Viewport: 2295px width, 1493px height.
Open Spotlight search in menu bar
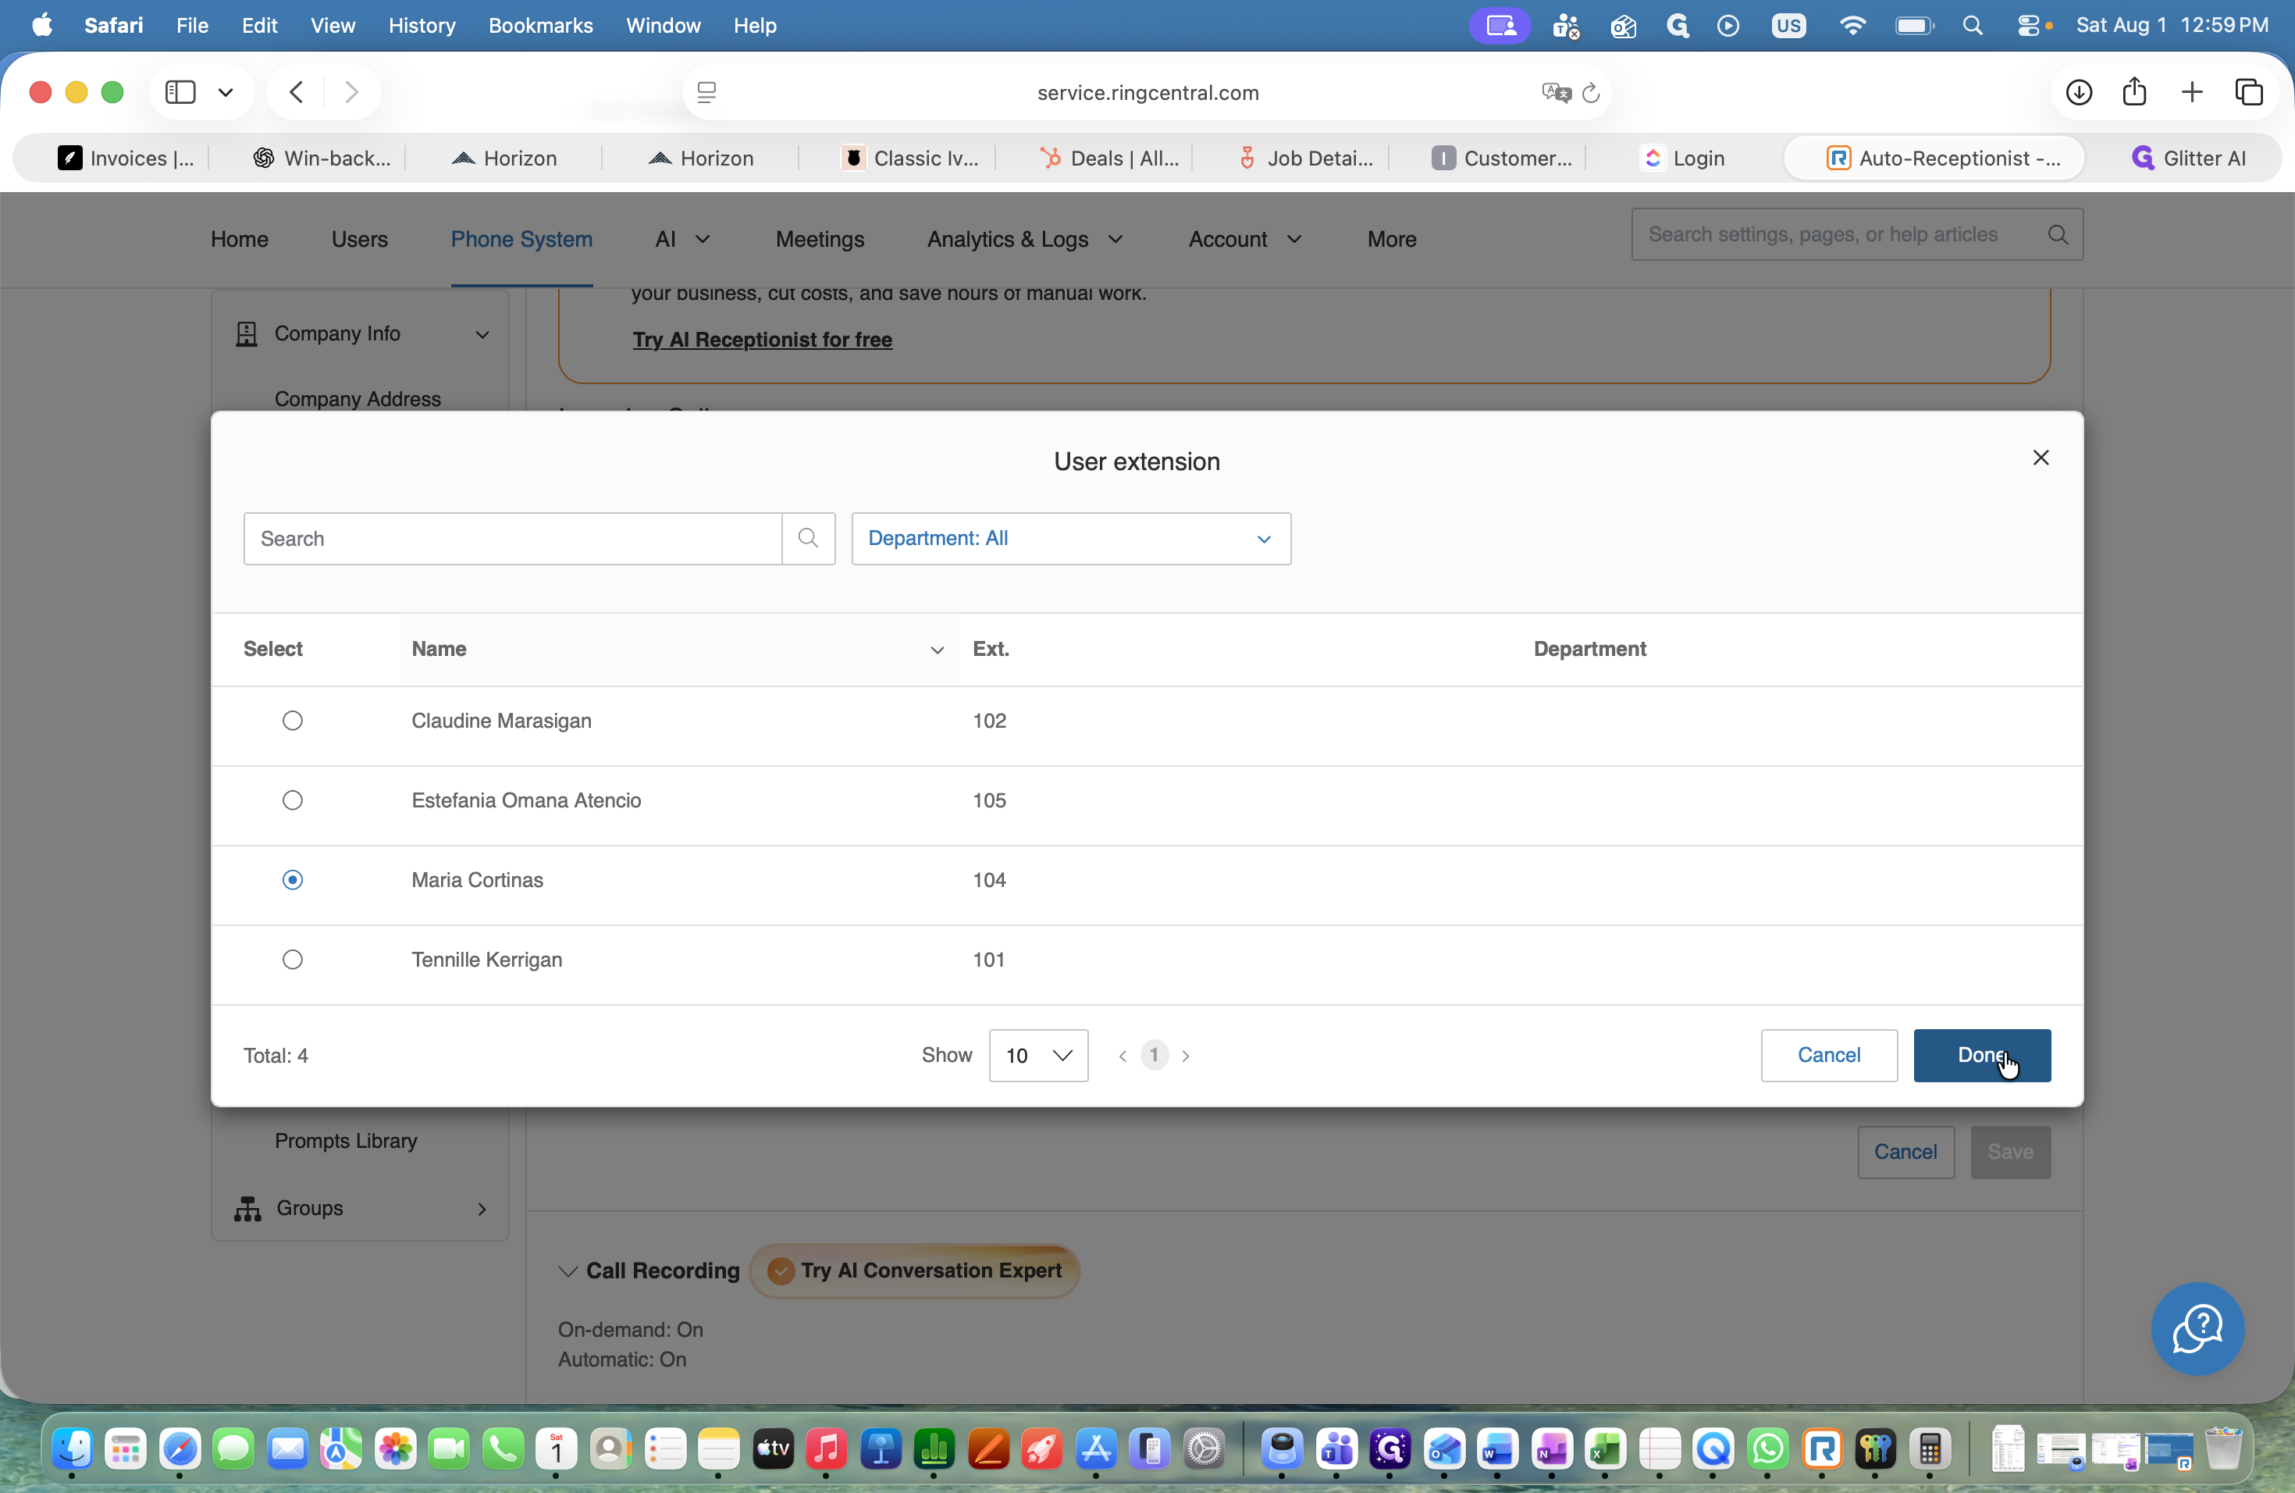[x=1972, y=25]
